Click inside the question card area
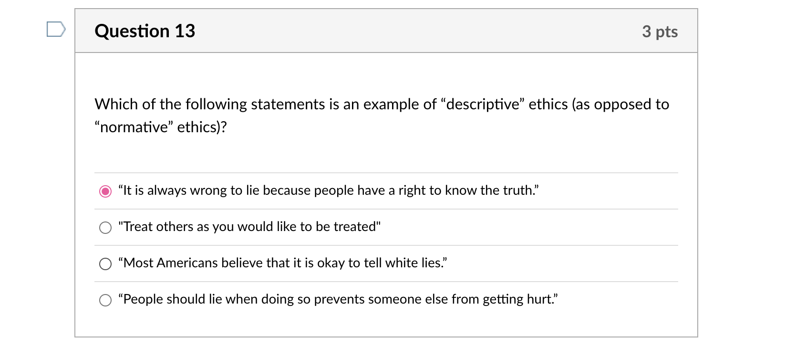The width and height of the screenshot is (806, 358). pyautogui.click(x=382, y=158)
